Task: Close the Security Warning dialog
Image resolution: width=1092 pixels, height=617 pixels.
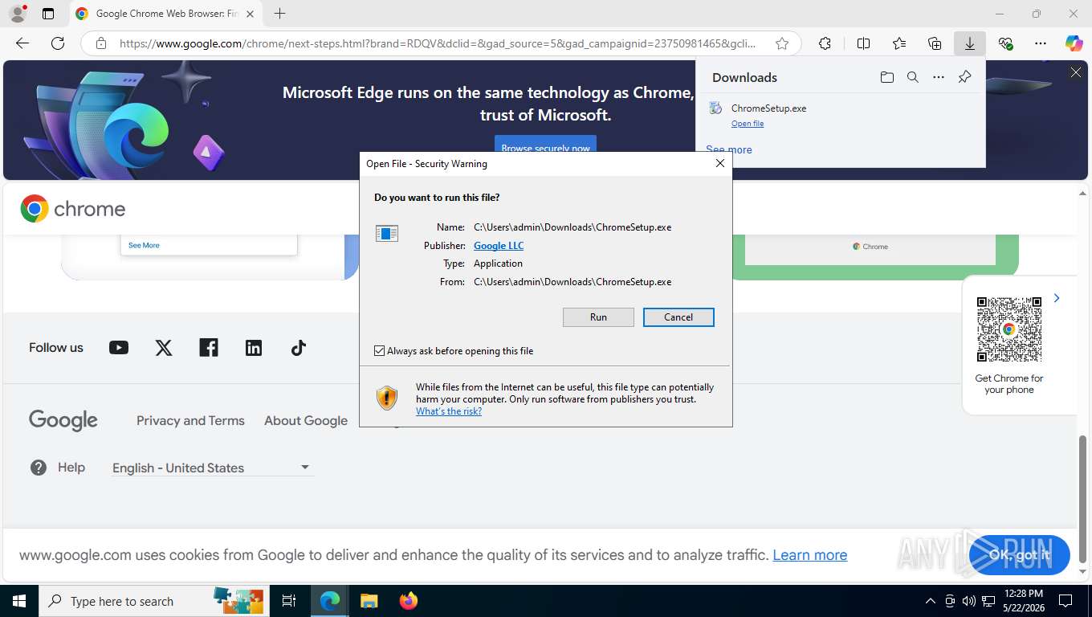Action: 720,163
